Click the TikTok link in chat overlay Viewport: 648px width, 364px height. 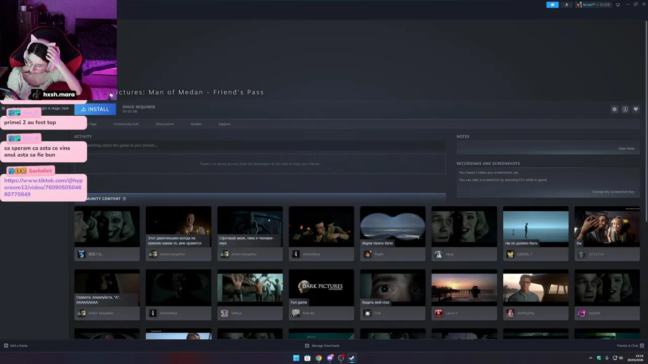pos(43,188)
